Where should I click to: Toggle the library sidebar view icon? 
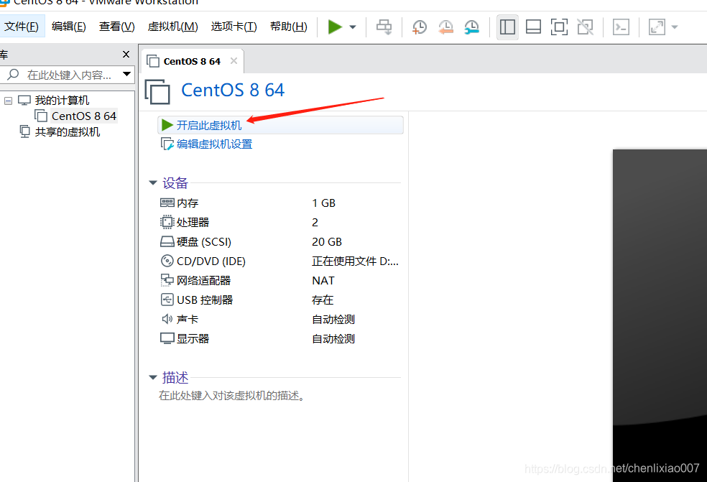[x=507, y=27]
